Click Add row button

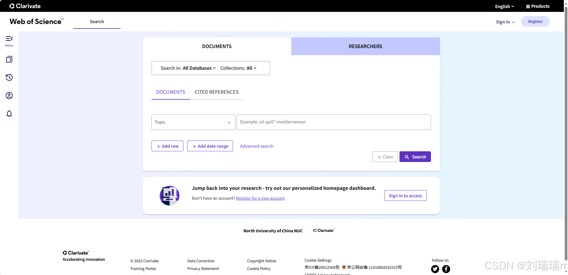coord(167,146)
